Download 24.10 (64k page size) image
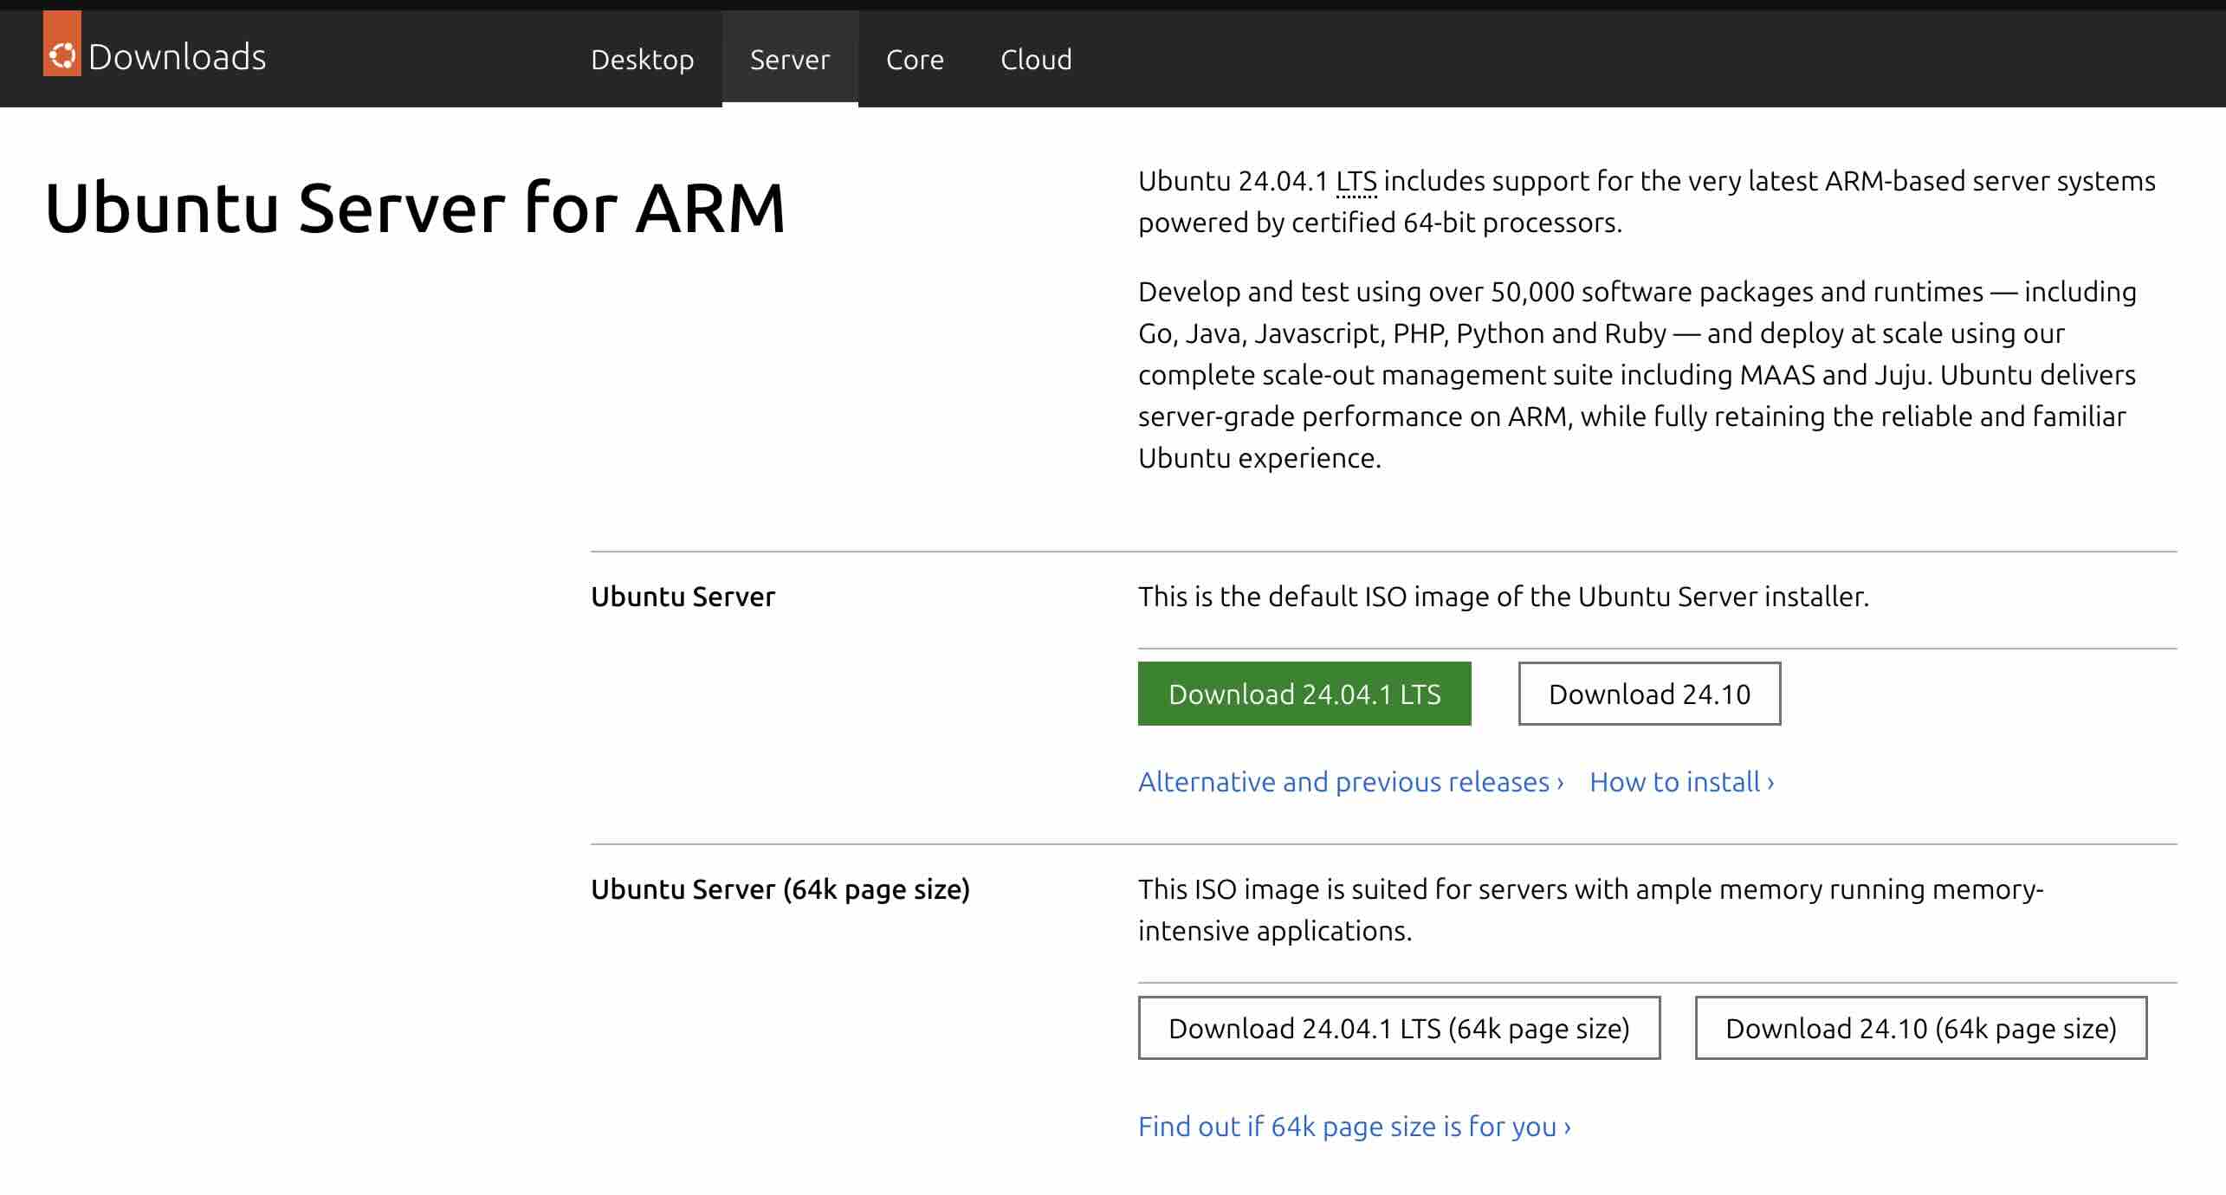 tap(1921, 1028)
